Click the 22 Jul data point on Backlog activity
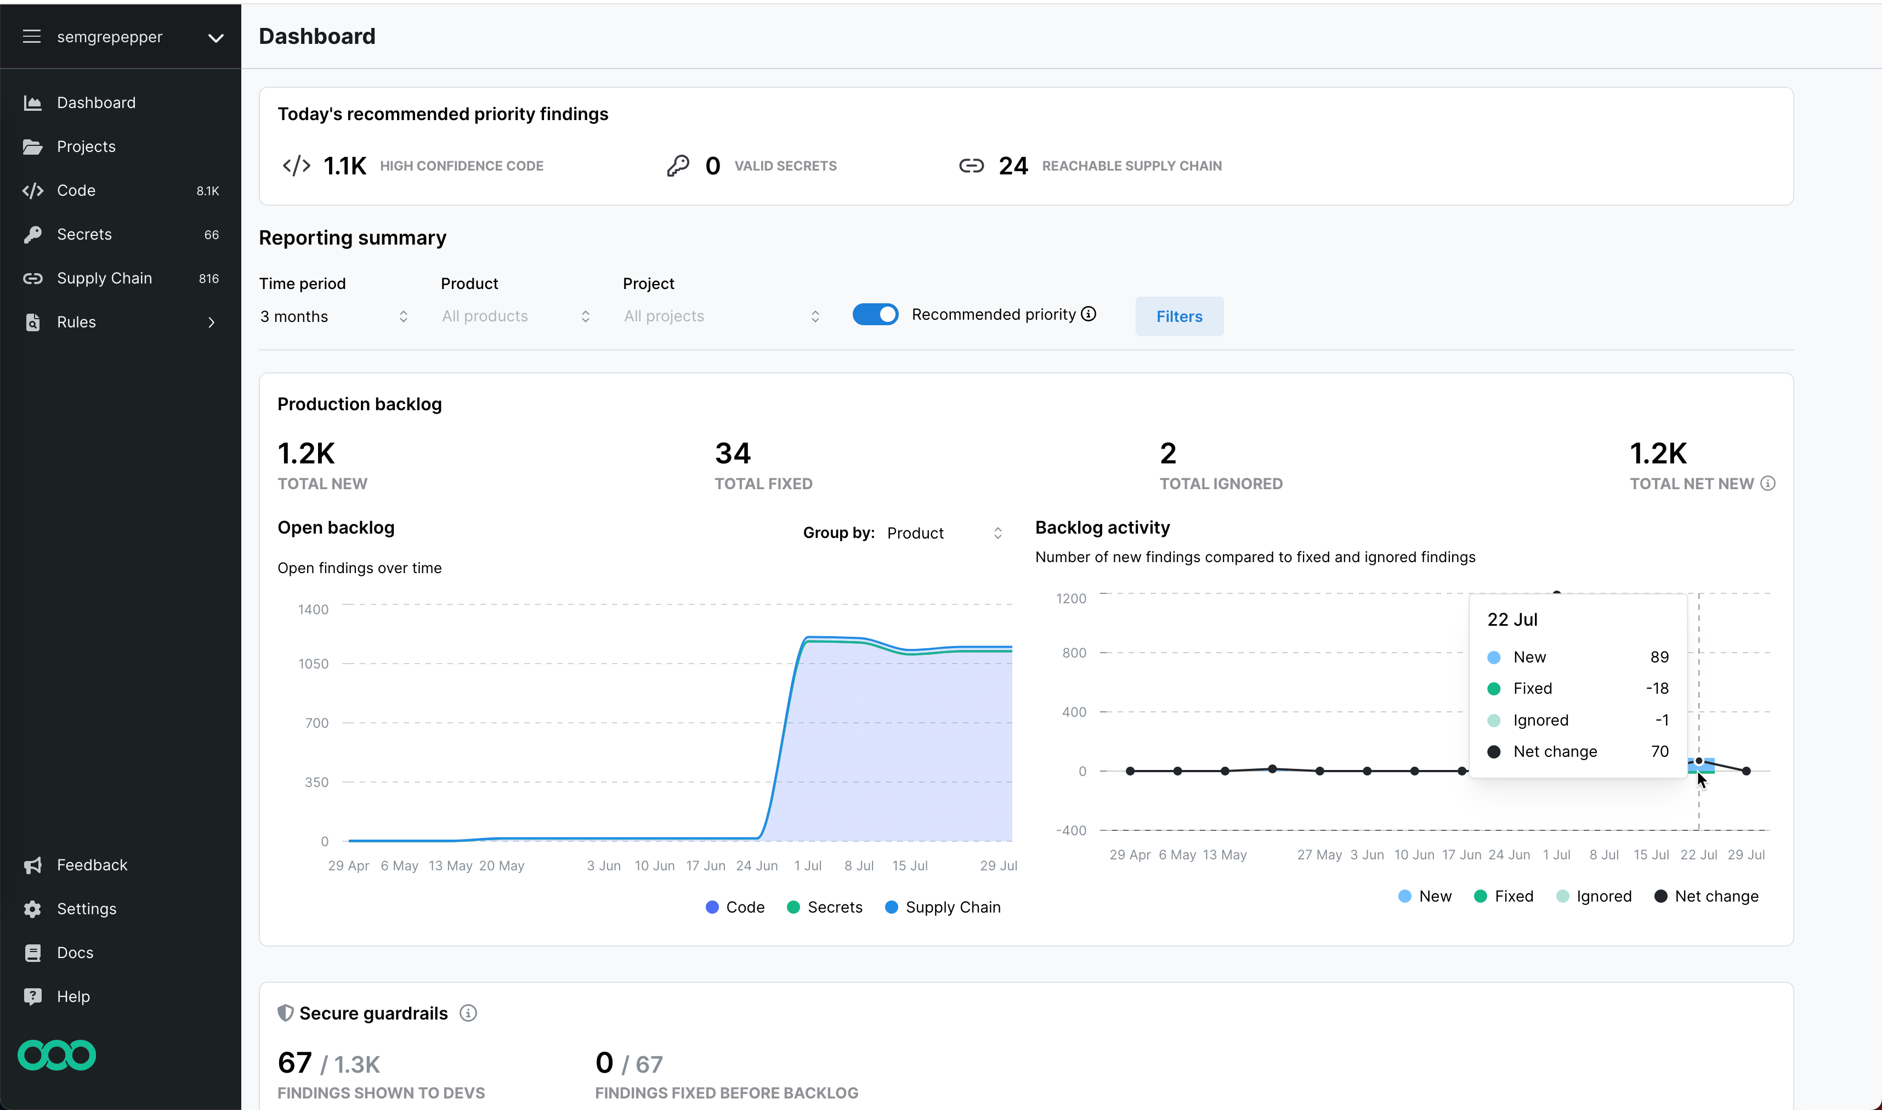Viewport: 1882px width, 1110px height. tap(1699, 761)
